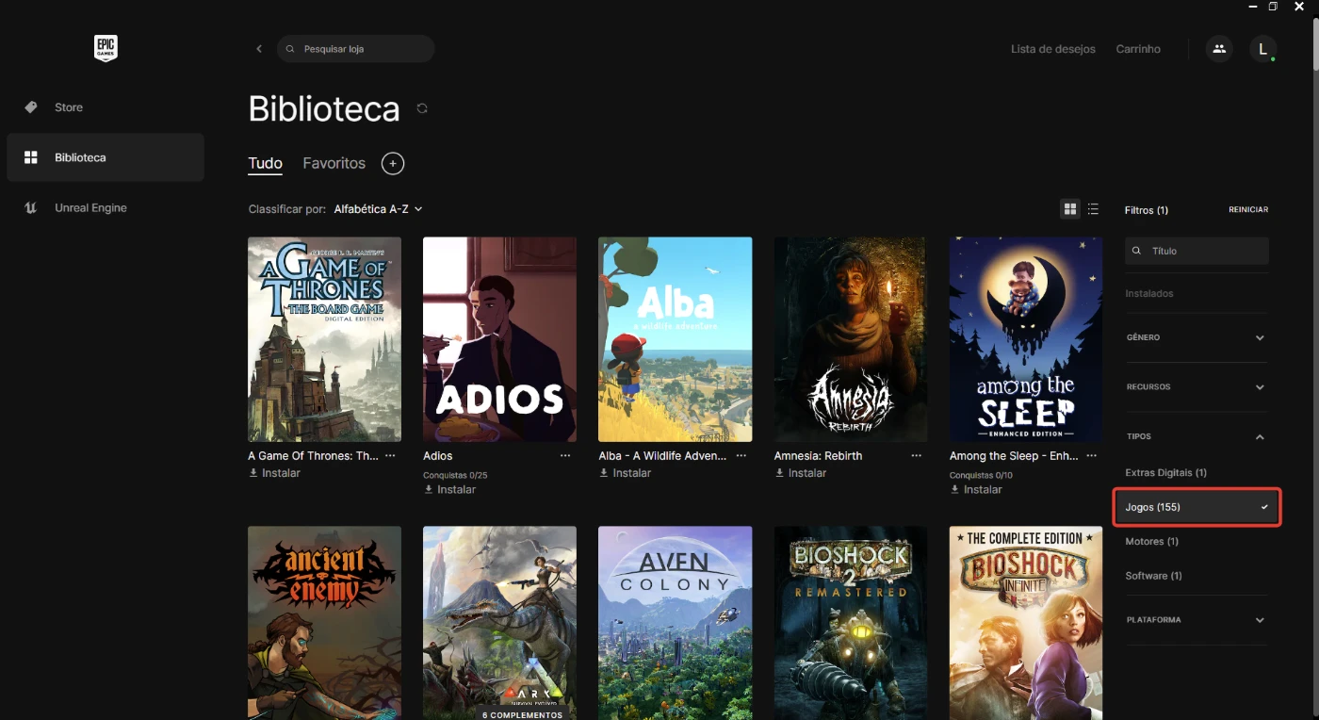Click Instalar under Amnesia: Rebirth

(x=801, y=473)
